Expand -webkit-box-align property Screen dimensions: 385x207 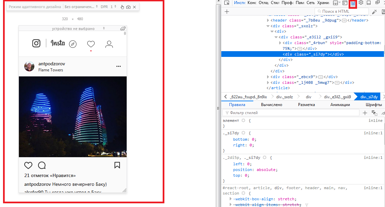click(230, 199)
